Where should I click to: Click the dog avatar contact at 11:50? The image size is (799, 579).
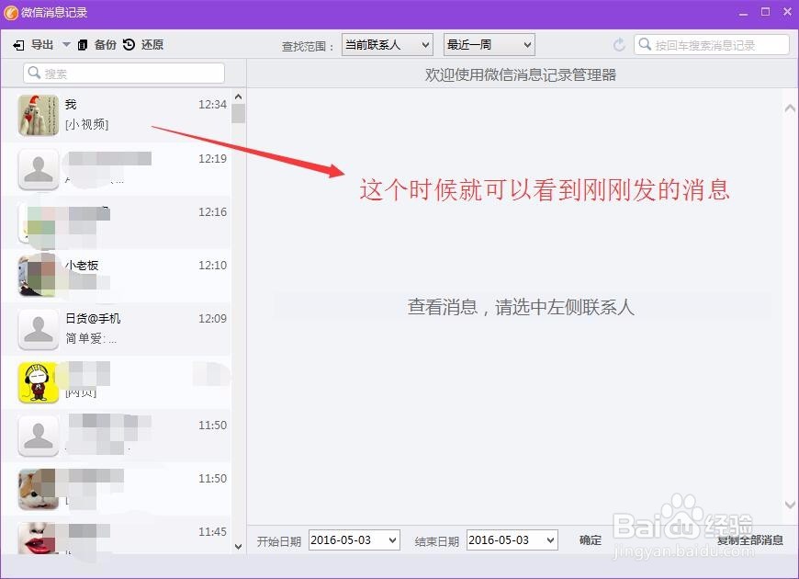tap(117, 489)
